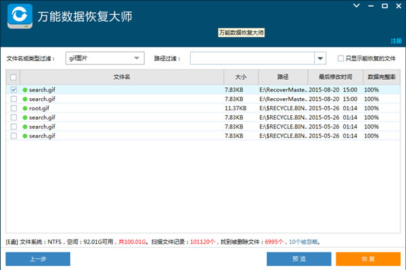Click the orange 恢复 button

368,259
